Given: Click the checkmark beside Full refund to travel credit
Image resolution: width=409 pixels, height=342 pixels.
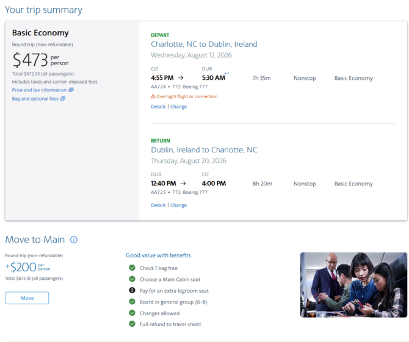Looking at the screenshot, I should (132, 324).
